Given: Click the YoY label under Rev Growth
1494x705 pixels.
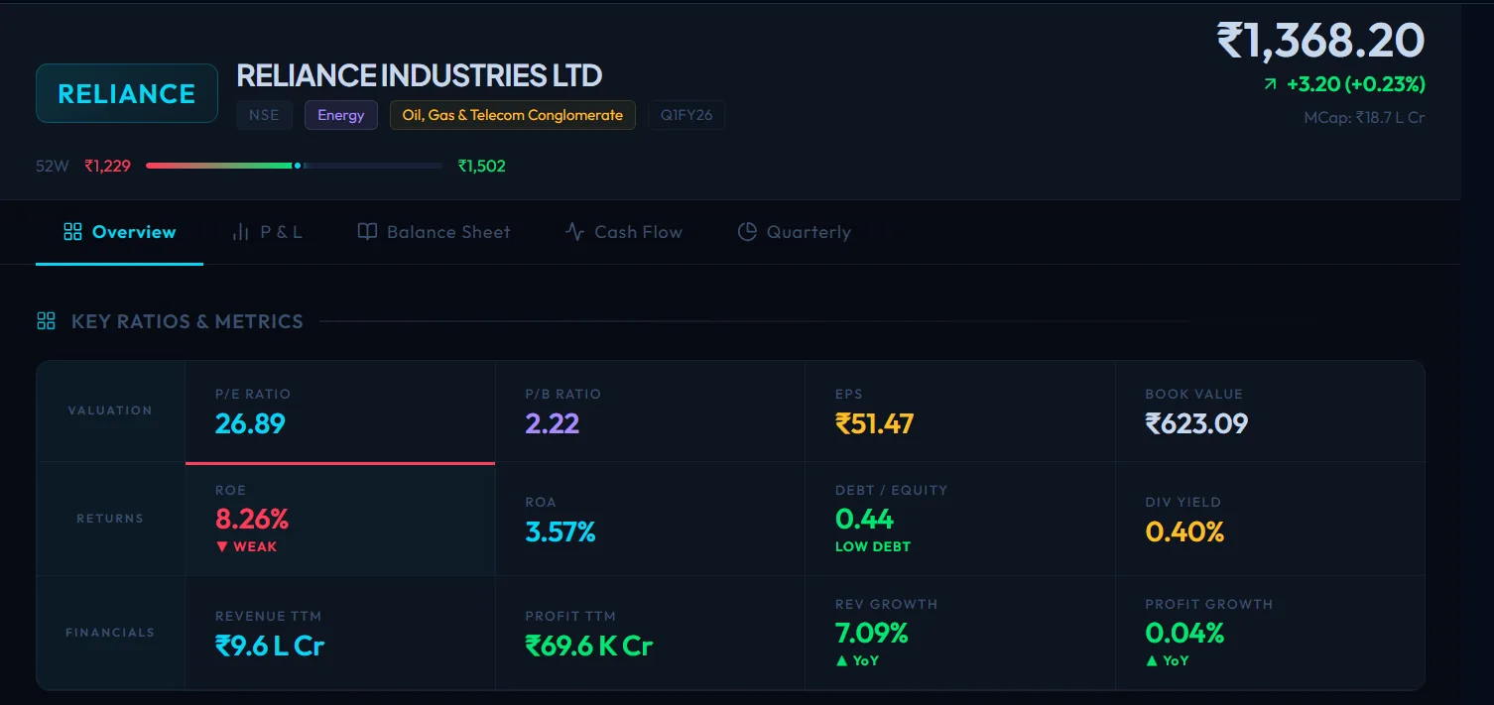Looking at the screenshot, I should point(857,660).
